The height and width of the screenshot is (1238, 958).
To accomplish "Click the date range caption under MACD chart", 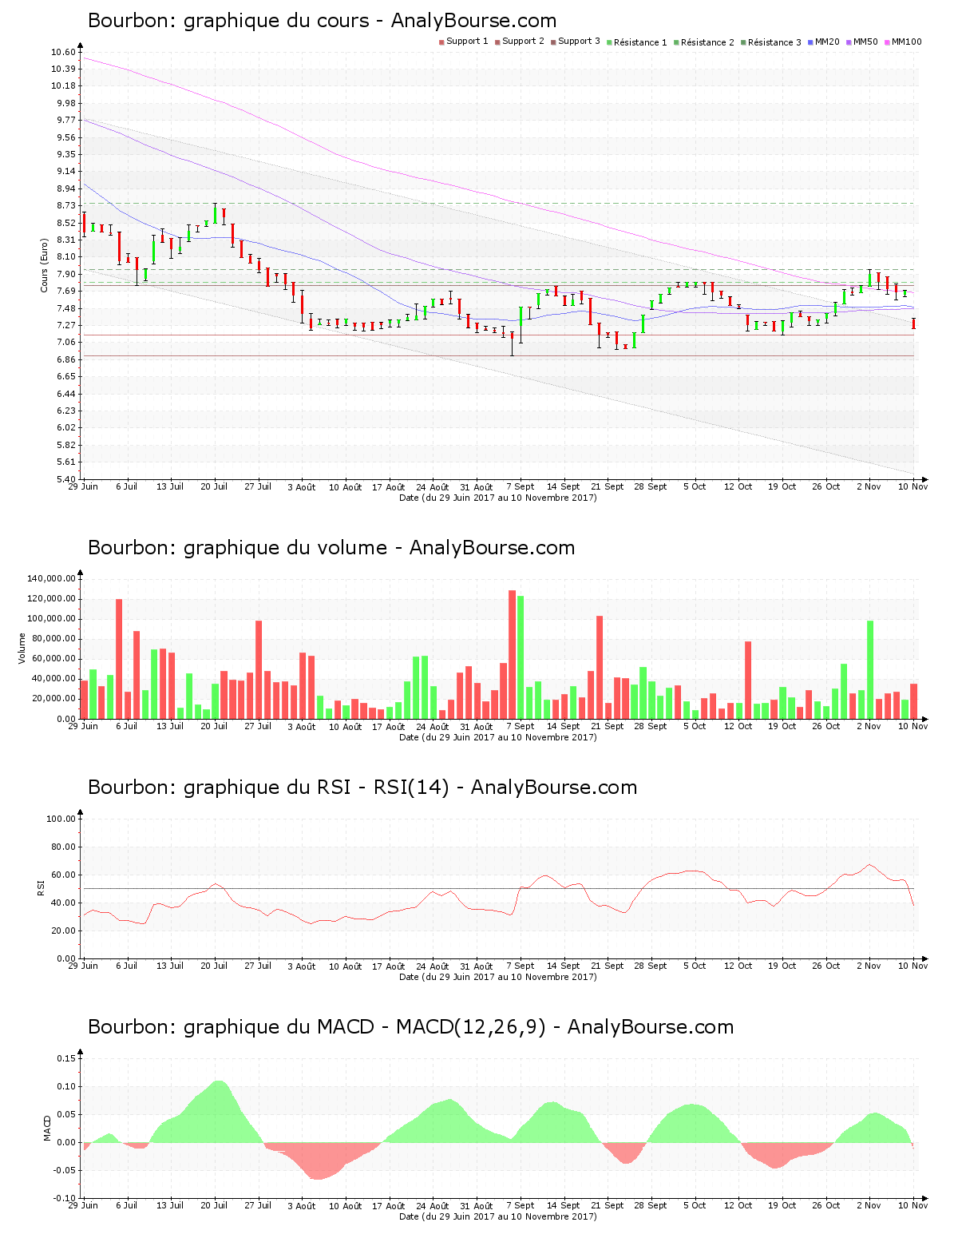I will point(498,1216).
